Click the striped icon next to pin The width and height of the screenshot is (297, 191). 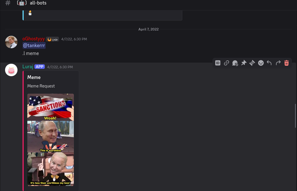click(x=252, y=63)
